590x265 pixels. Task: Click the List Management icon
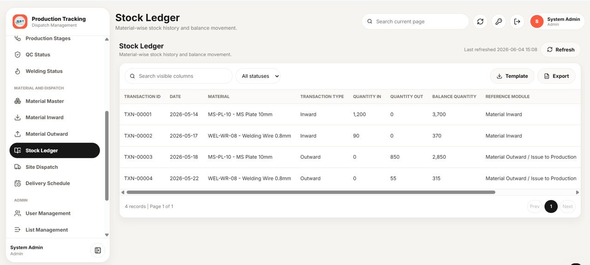pyautogui.click(x=18, y=230)
